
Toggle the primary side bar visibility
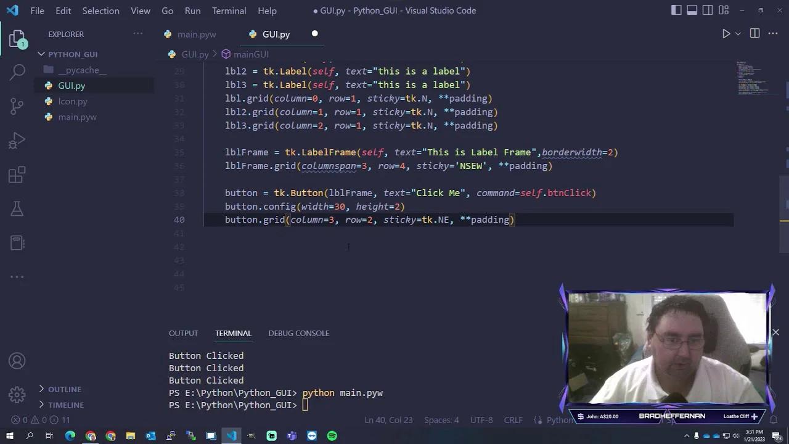(x=676, y=10)
